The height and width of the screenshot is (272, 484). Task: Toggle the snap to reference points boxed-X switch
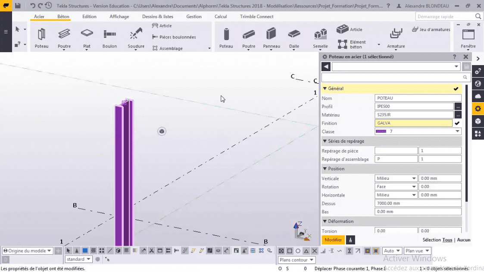pos(281,251)
